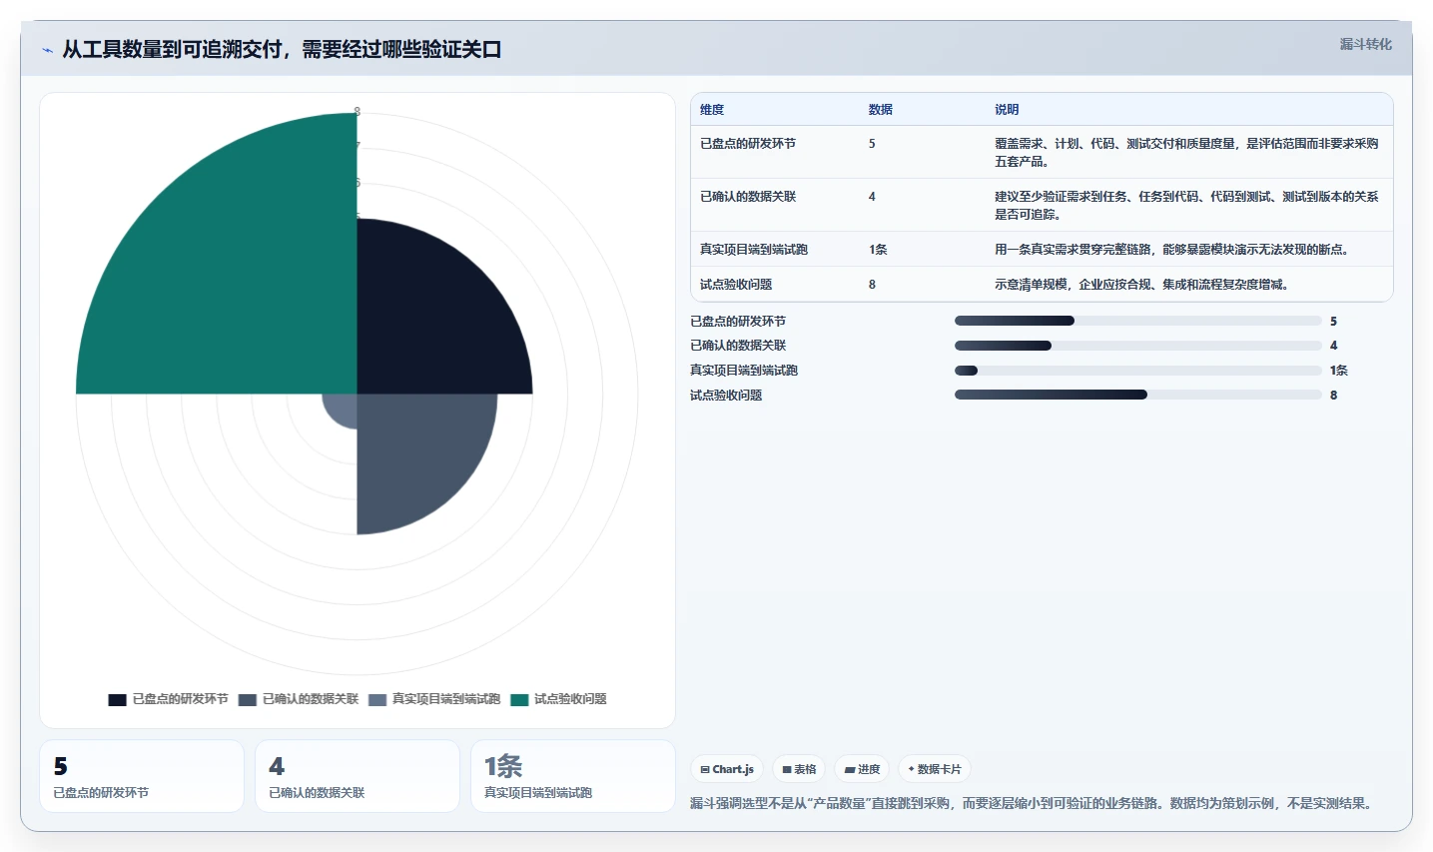Click the 漏斗转化 label in header

(x=1365, y=44)
